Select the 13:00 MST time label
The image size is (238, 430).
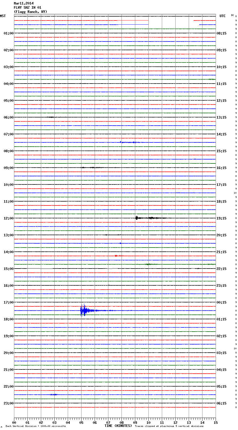9,235
